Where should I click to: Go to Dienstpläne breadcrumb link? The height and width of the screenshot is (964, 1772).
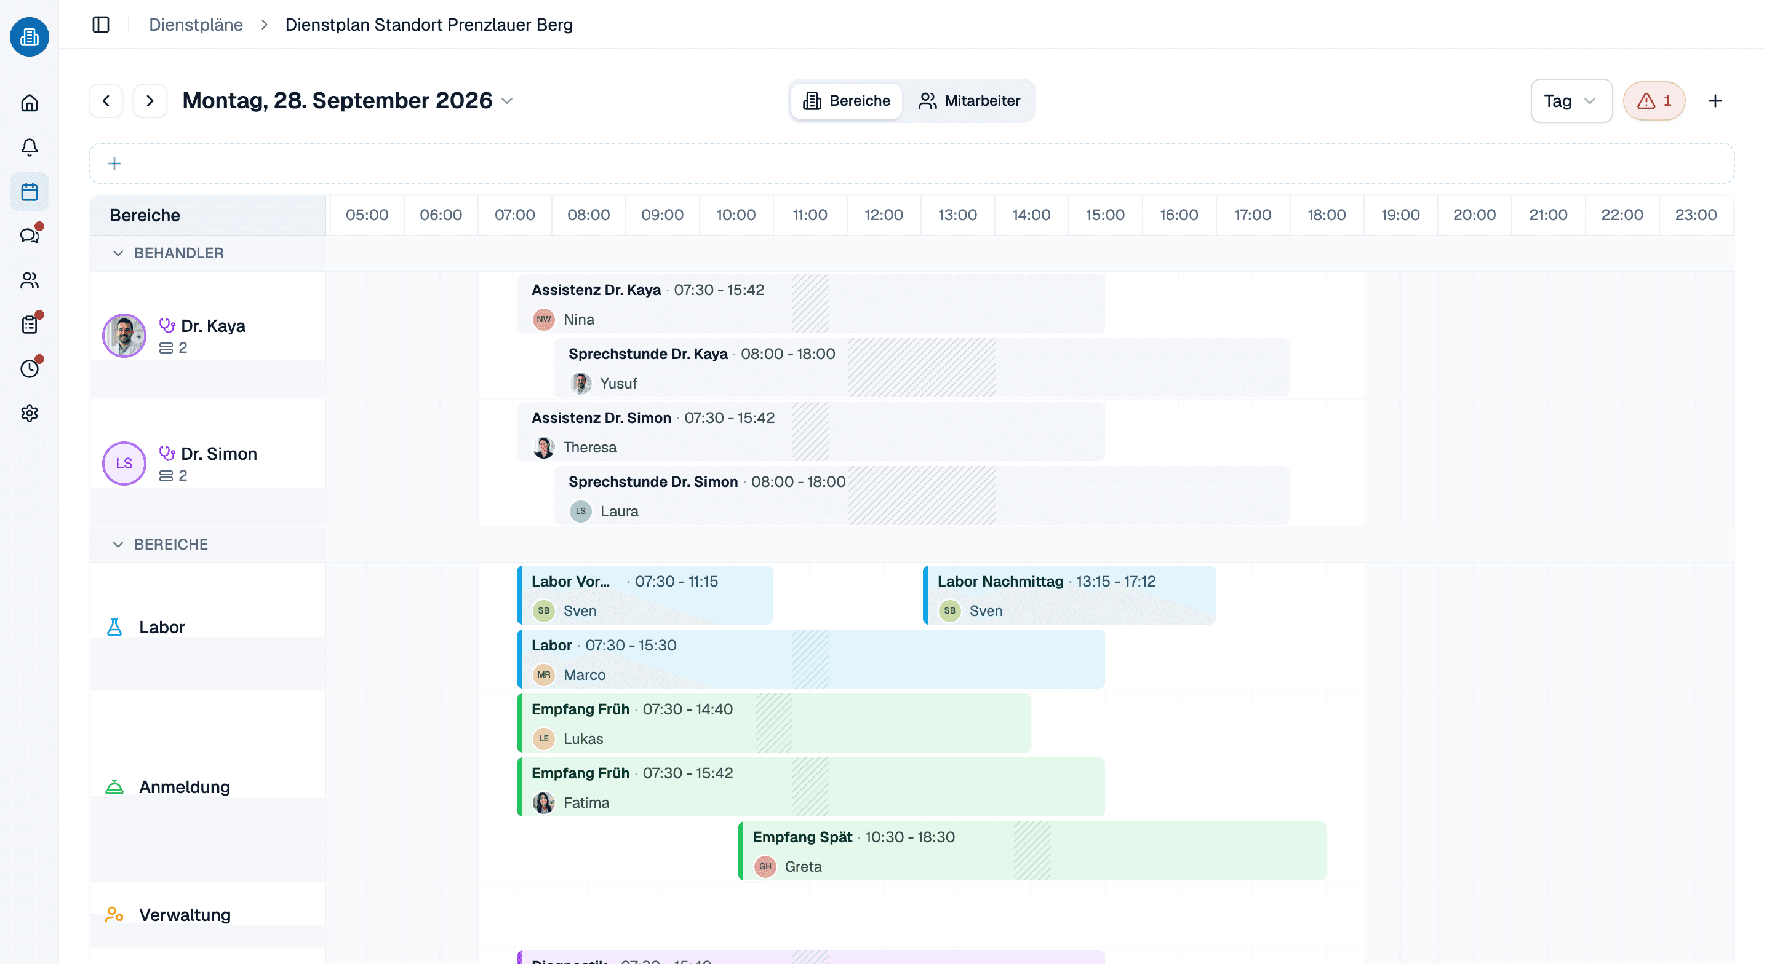click(196, 25)
